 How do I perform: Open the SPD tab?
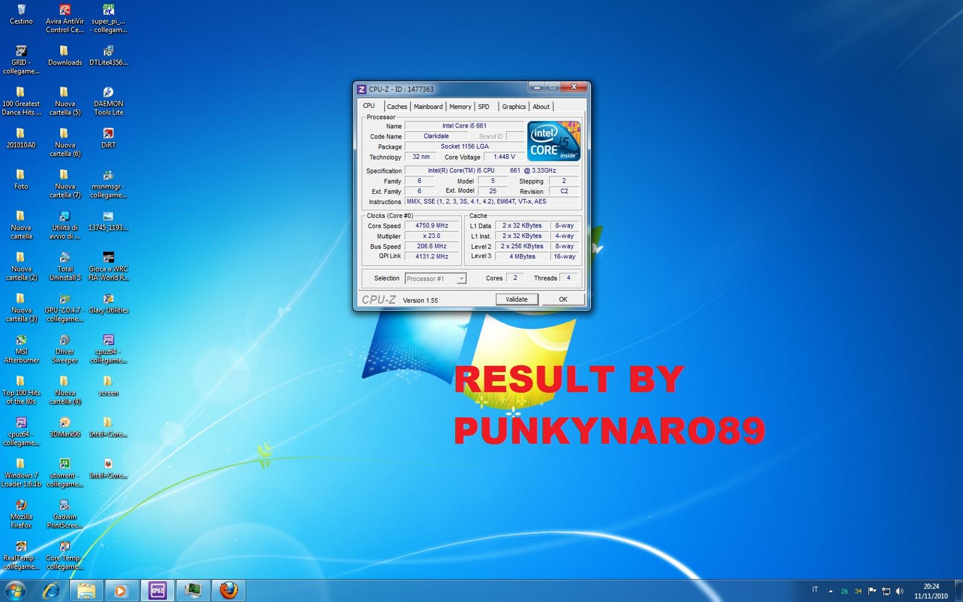pos(484,107)
